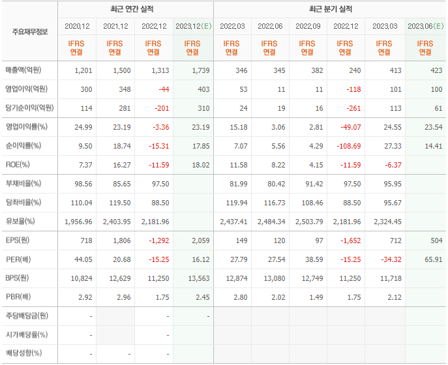Click BPS value 13,563
Screen dimensions: 448x365
point(199,278)
